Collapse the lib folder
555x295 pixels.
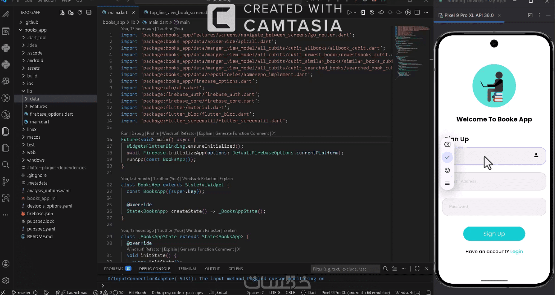coord(29,91)
